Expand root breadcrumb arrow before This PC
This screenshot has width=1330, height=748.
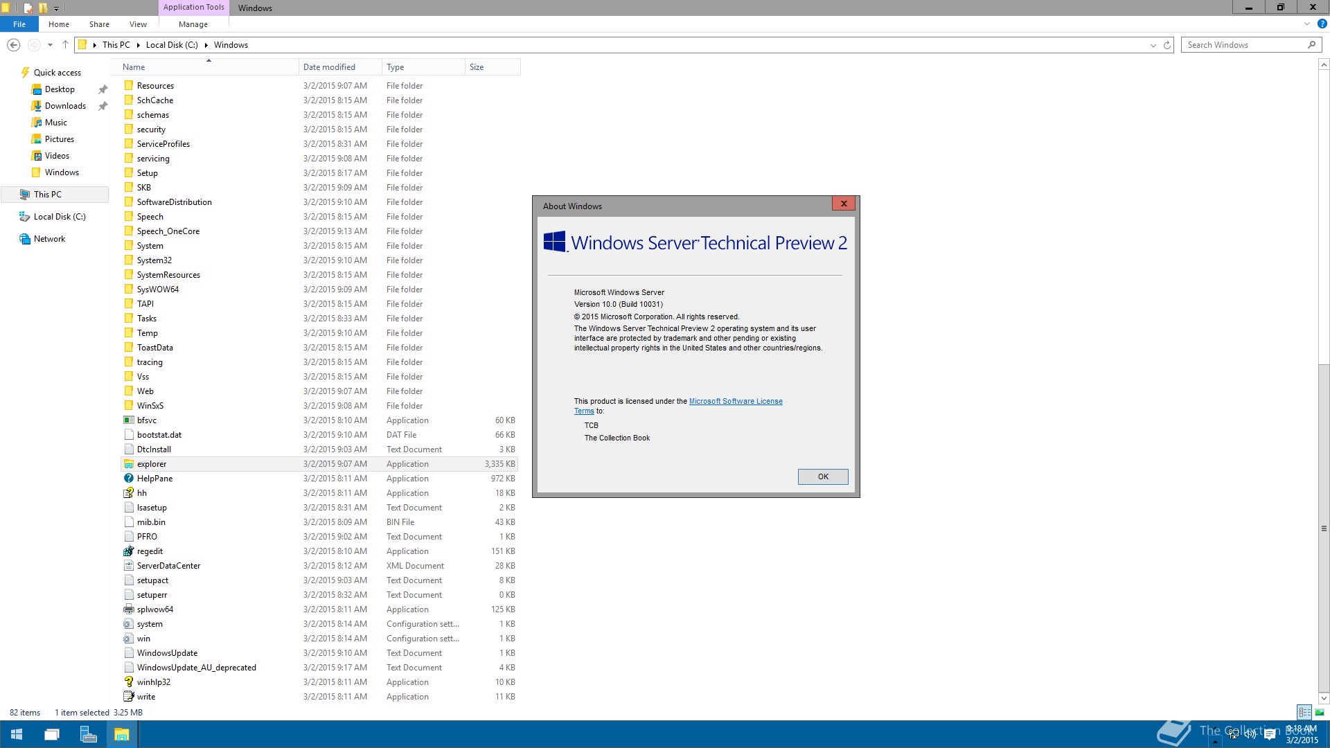pyautogui.click(x=94, y=45)
